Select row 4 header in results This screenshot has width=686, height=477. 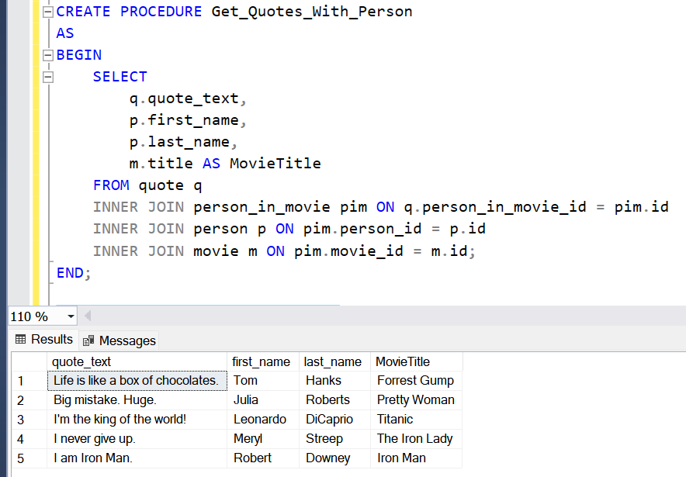(x=29, y=439)
